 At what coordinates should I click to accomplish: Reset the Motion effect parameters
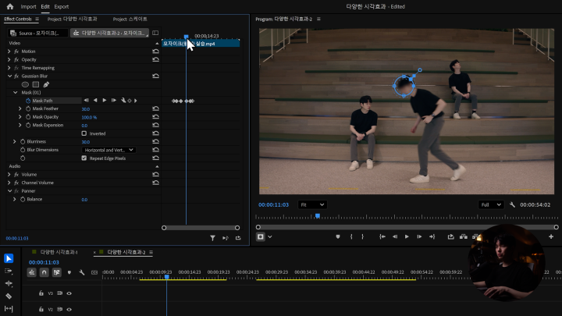(x=155, y=51)
